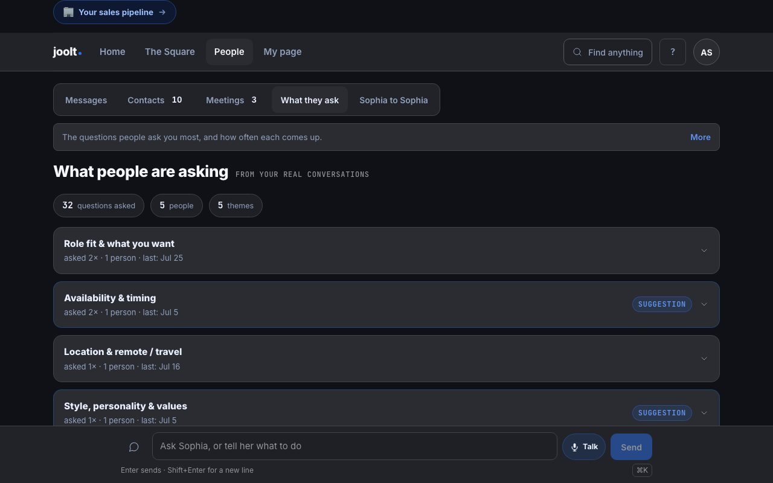Click the microphone icon on the Talk button
The image size is (773, 483).
pos(574,447)
